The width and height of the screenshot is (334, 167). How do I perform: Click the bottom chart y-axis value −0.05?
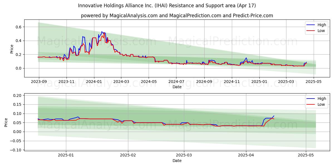coord(16,141)
